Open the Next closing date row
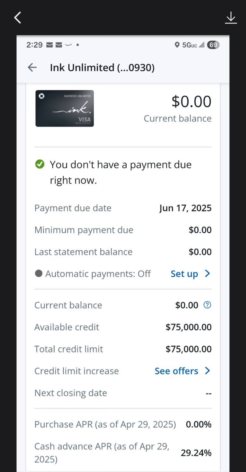 click(123, 393)
